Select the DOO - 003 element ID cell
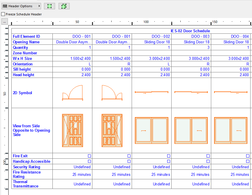252x195 pixels. pyautogui.click(x=191, y=36)
